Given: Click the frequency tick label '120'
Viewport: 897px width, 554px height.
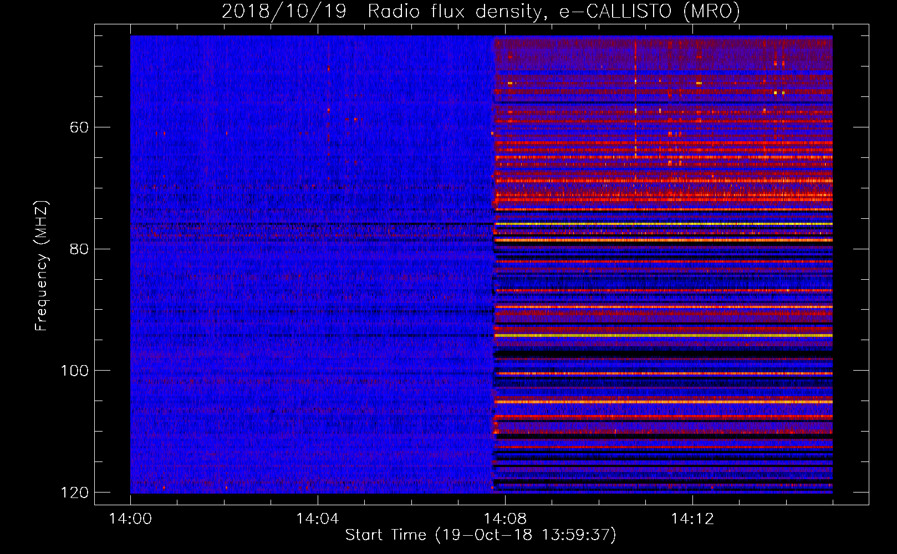Looking at the screenshot, I should click(74, 492).
